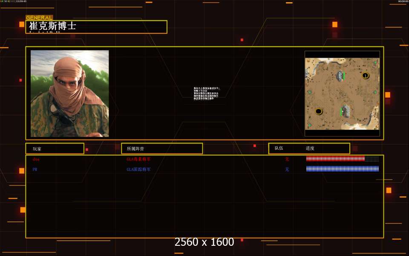Click the 崔克斯博士 general name box
This screenshot has width=409, height=256.
pos(96,26)
